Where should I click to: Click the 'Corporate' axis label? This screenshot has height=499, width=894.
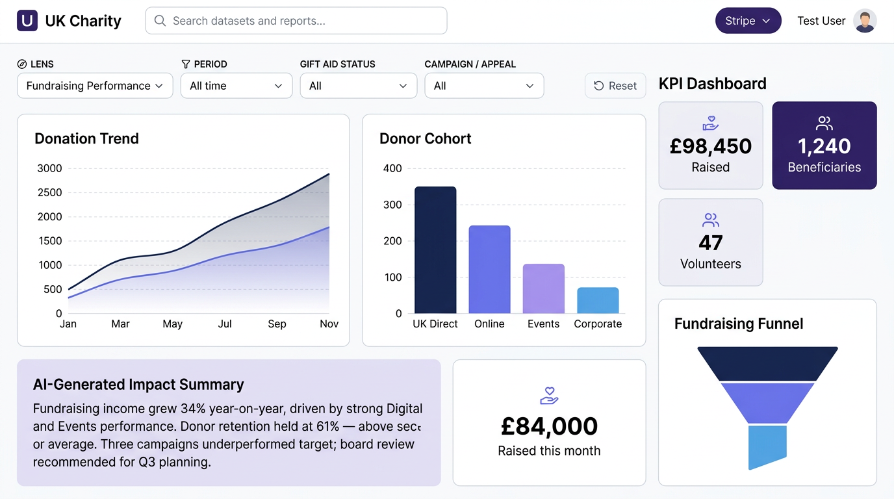click(x=598, y=324)
